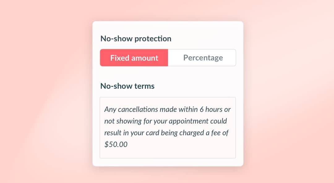Select the Fixed amount option
The width and height of the screenshot is (334, 183).
134,58
